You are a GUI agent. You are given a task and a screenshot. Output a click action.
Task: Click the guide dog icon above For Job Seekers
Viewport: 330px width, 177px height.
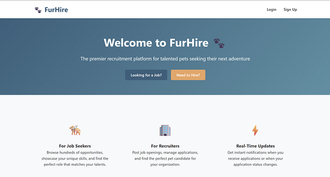(x=75, y=130)
